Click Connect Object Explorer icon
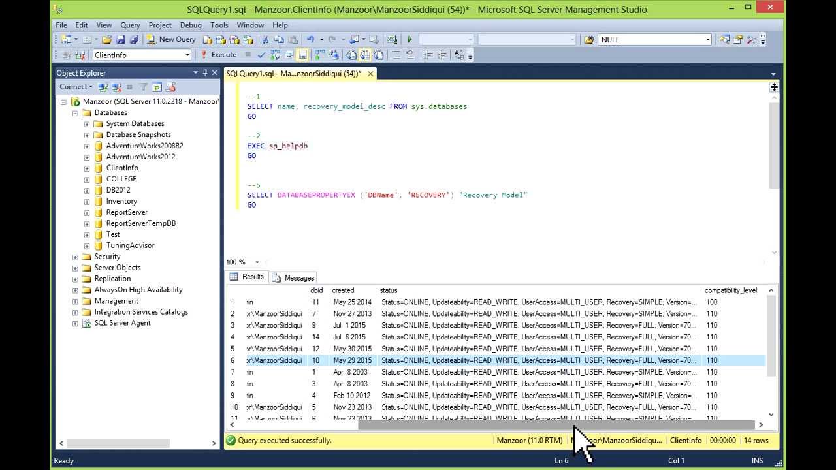 [x=103, y=87]
